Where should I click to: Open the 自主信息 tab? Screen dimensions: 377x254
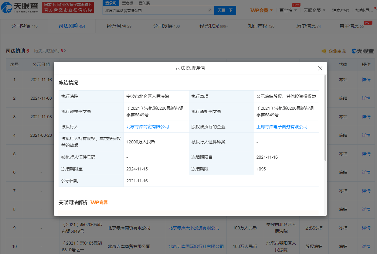[x=352, y=26]
